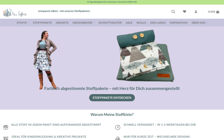Viewport: 224px width, 140px height.
Task: Click heading 'Farblich abgestimmte Stoffpakete'
Action: click(x=112, y=88)
